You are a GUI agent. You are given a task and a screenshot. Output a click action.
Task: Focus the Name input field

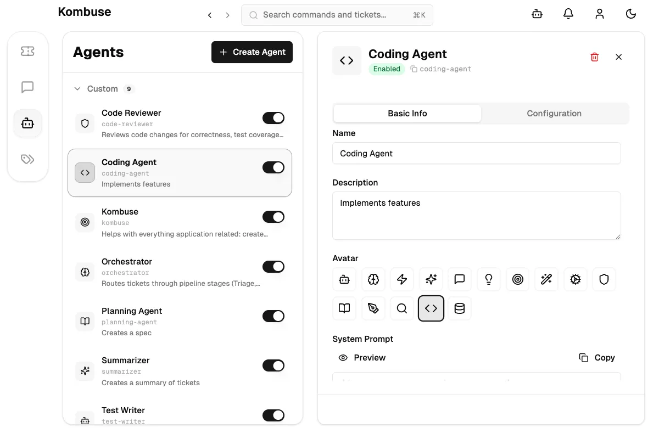[477, 153]
